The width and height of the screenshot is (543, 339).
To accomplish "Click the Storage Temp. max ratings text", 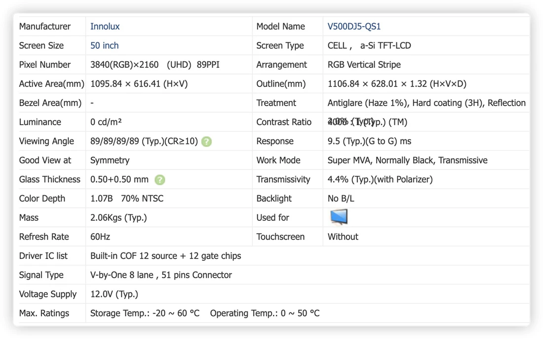I will tap(145, 313).
